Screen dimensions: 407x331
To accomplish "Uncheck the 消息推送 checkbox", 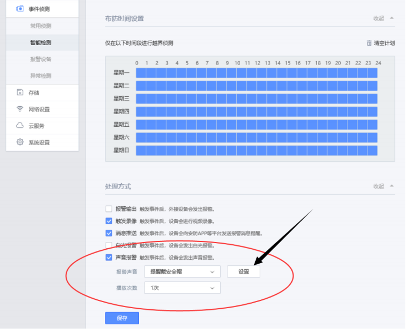I will pos(109,234).
